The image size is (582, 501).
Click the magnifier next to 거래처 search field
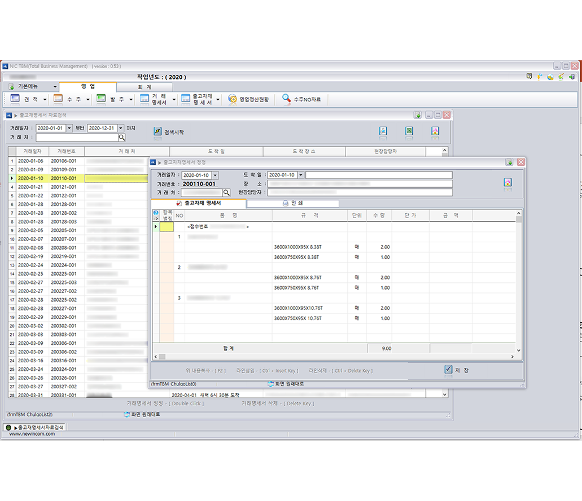[x=121, y=138]
